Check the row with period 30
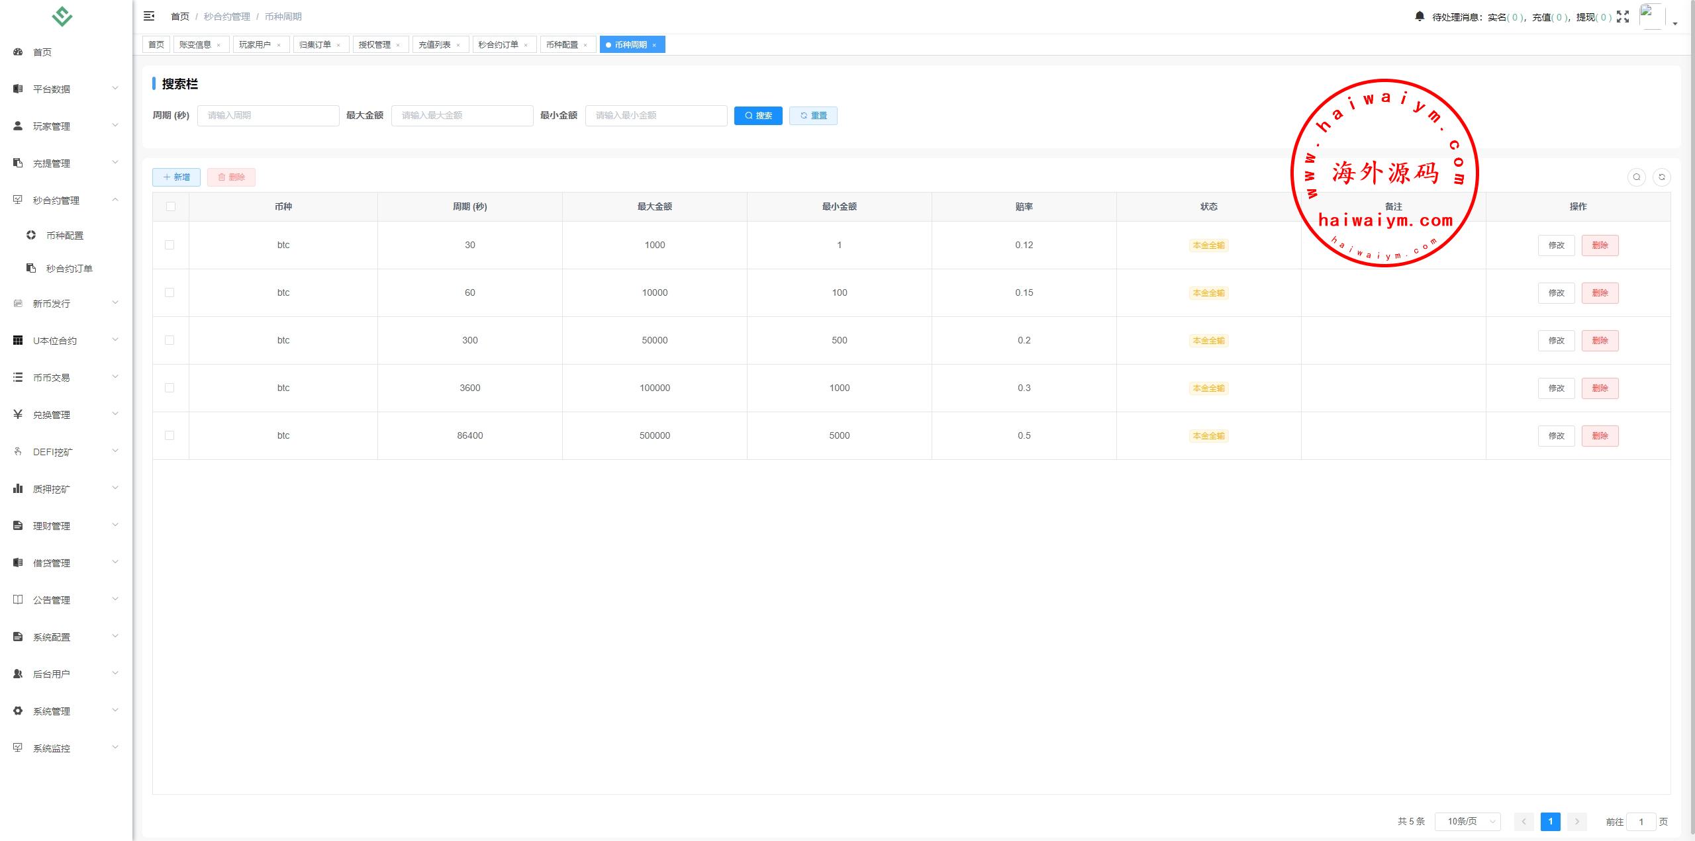The height and width of the screenshot is (841, 1695). click(169, 245)
